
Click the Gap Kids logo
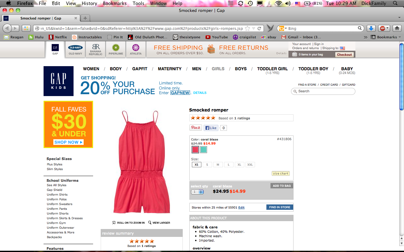(58, 81)
